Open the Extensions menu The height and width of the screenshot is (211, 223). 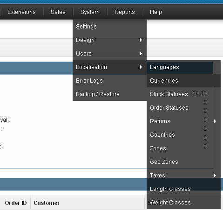tap(21, 12)
